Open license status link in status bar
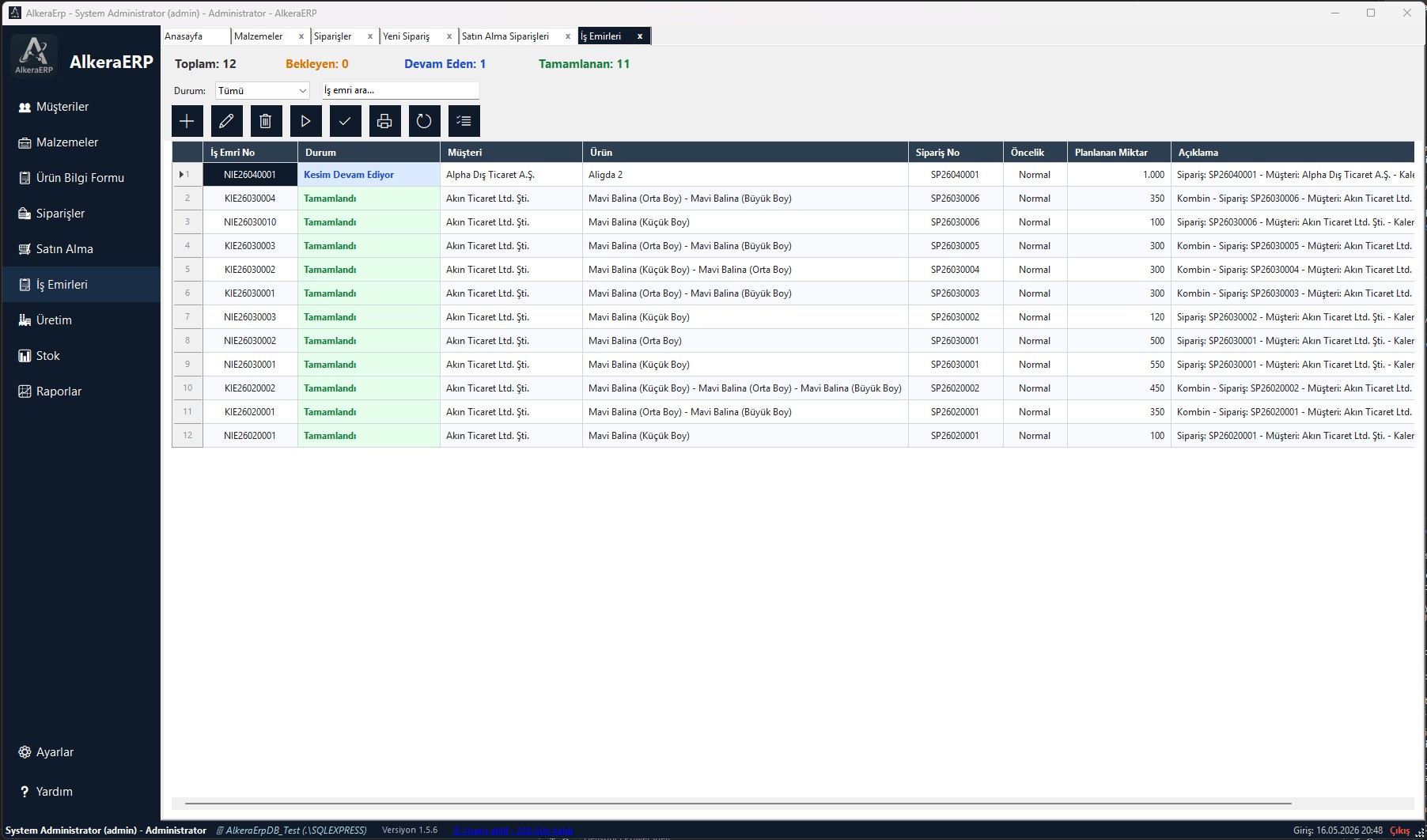 [x=513, y=831]
